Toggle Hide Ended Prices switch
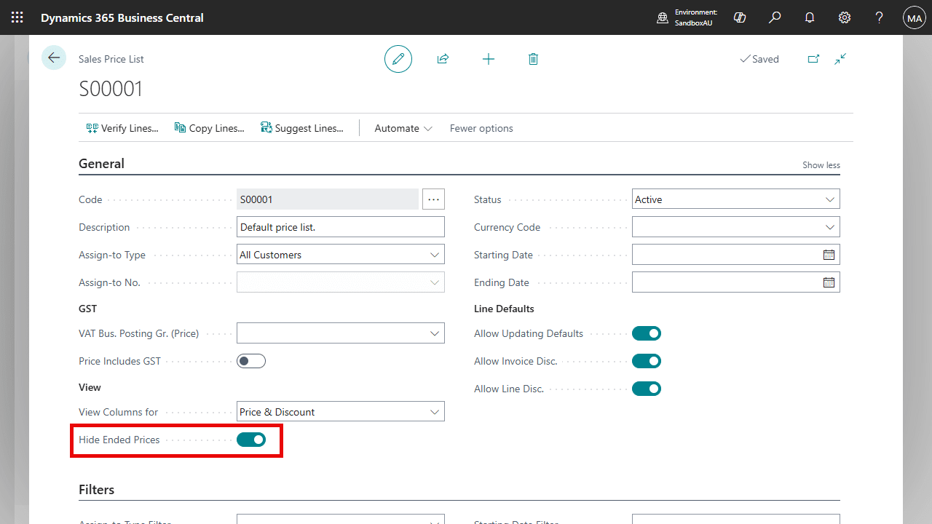932x524 pixels. coord(251,440)
